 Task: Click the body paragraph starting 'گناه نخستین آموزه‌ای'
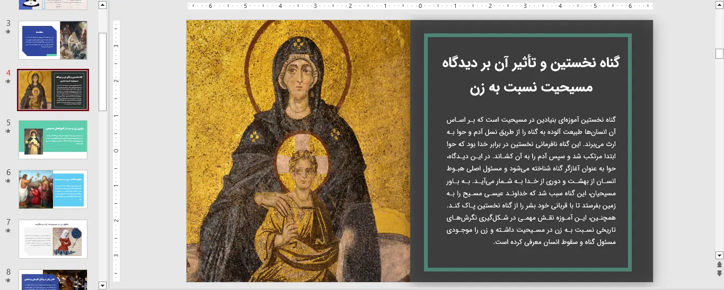point(531,180)
